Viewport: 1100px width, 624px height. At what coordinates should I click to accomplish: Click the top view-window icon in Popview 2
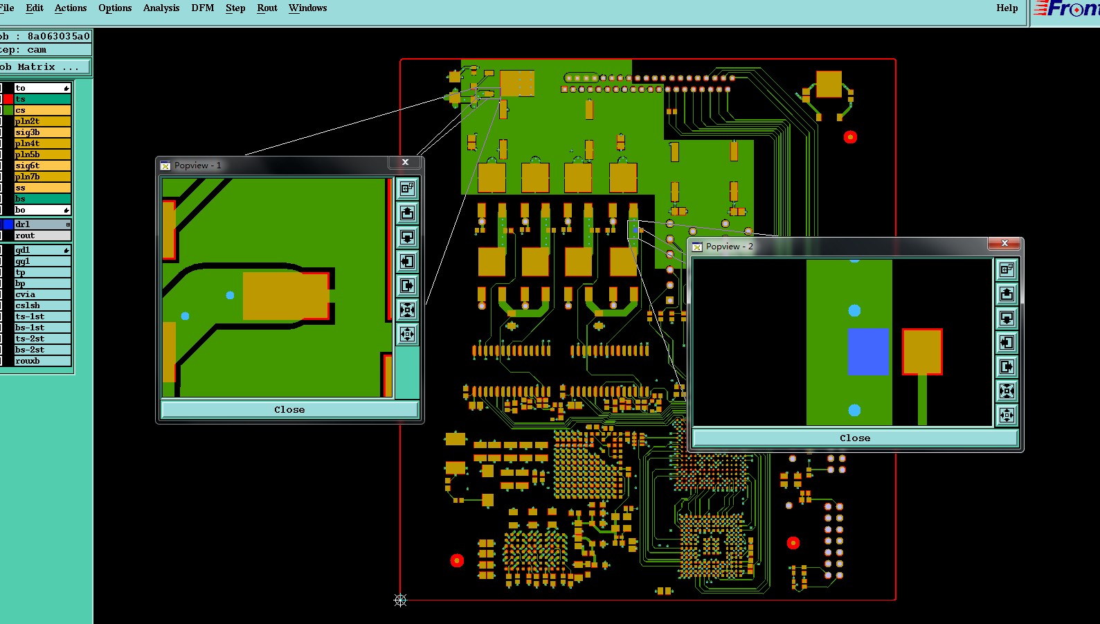click(x=1007, y=269)
